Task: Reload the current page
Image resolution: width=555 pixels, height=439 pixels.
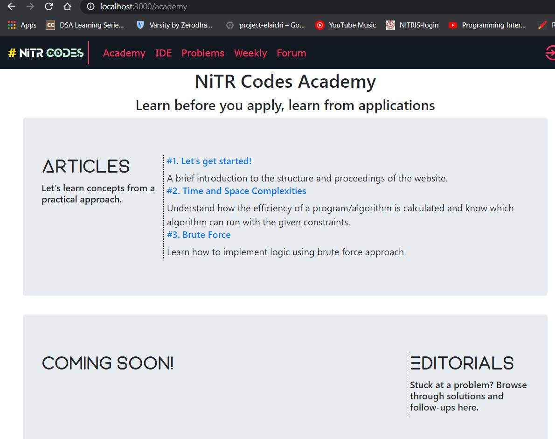Action: [49, 7]
